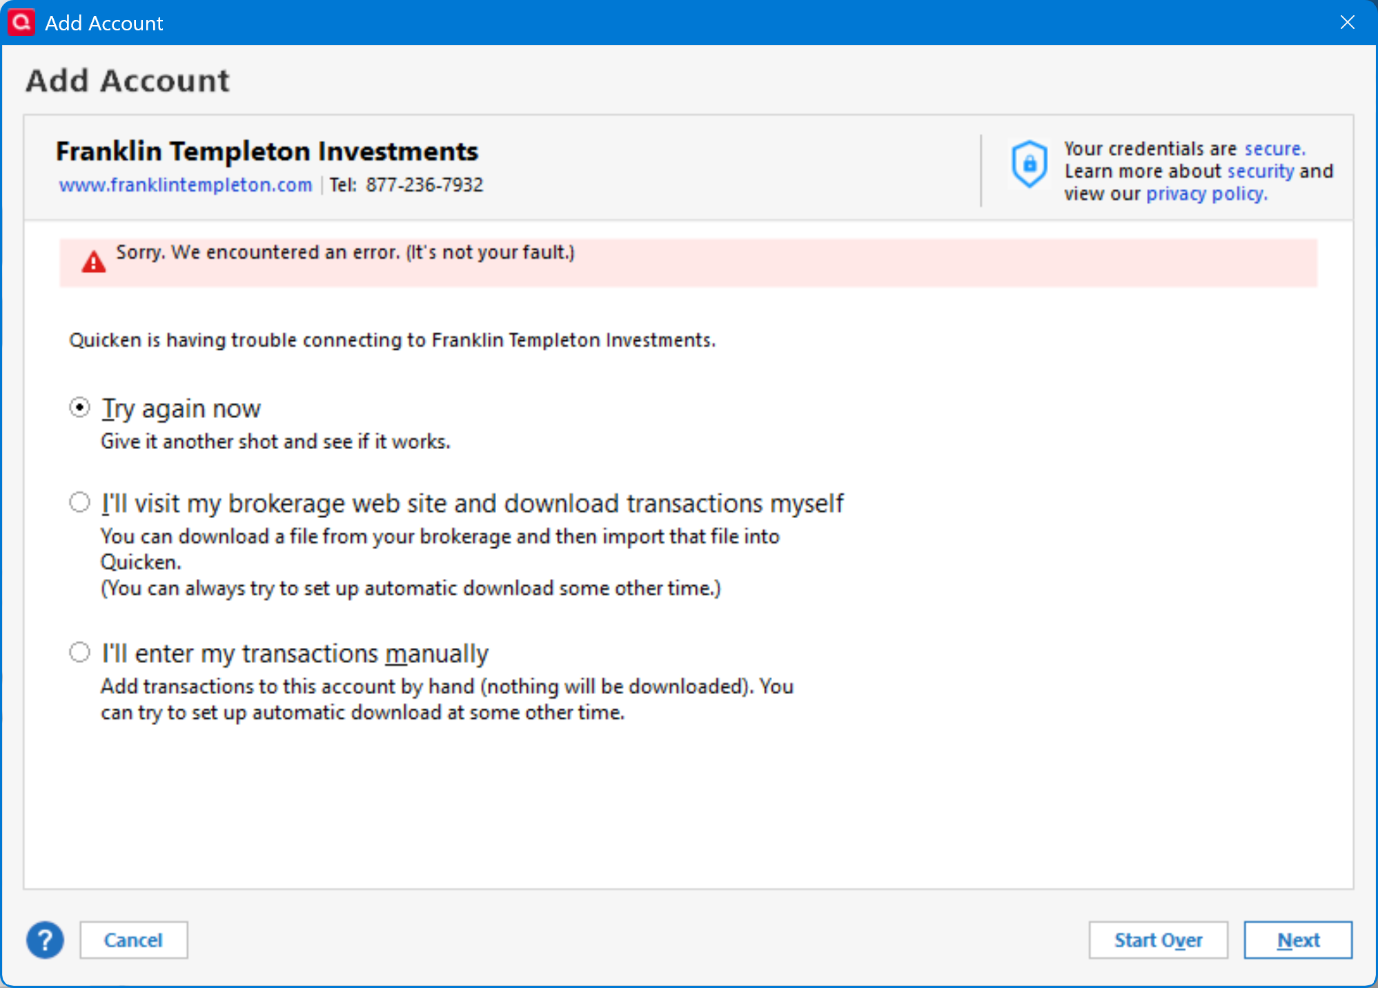Open the blue help question mark icon

(x=45, y=940)
